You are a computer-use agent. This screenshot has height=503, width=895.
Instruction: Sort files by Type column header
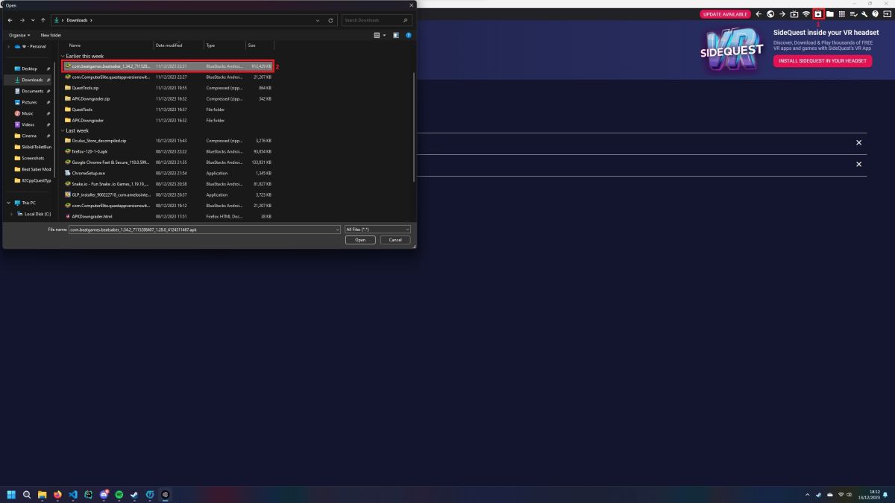(x=210, y=45)
